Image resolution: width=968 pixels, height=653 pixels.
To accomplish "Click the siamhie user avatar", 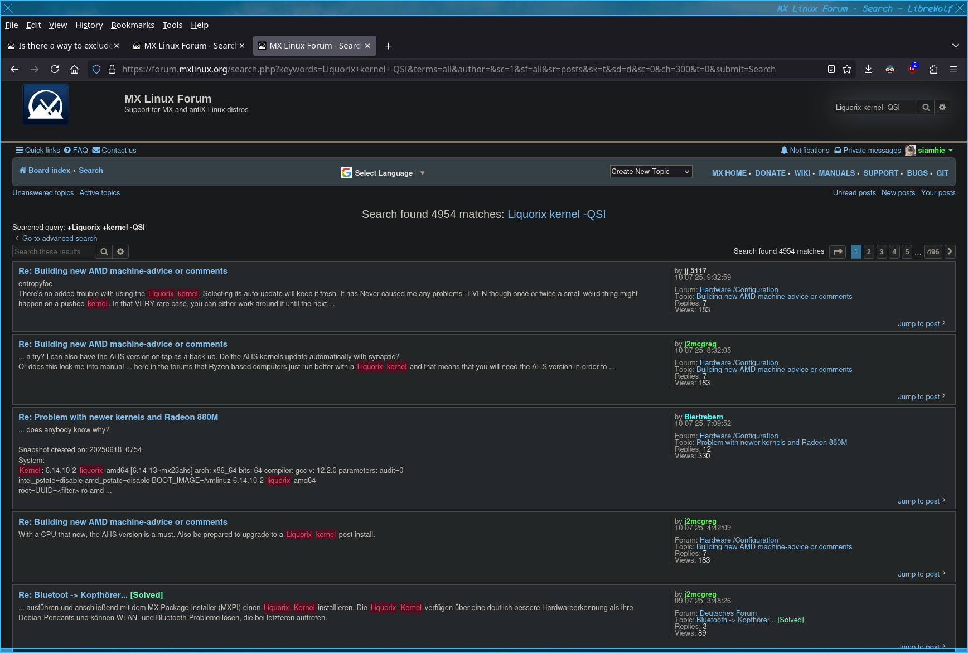I will tap(911, 150).
